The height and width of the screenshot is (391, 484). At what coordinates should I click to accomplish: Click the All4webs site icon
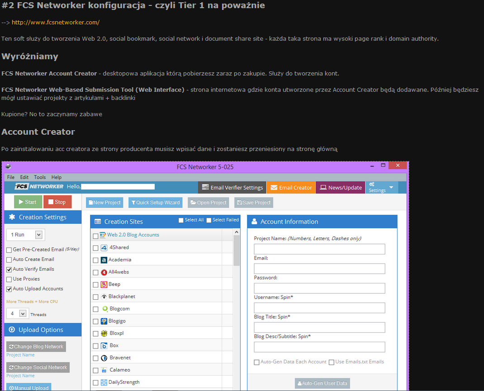pyautogui.click(x=104, y=272)
